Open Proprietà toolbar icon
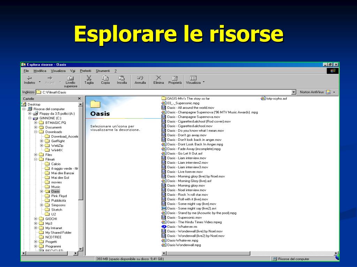Screen dimensions: 357x267 pyautogui.click(x=175, y=80)
